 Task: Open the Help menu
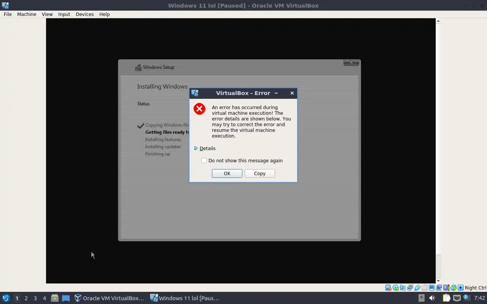click(x=104, y=14)
